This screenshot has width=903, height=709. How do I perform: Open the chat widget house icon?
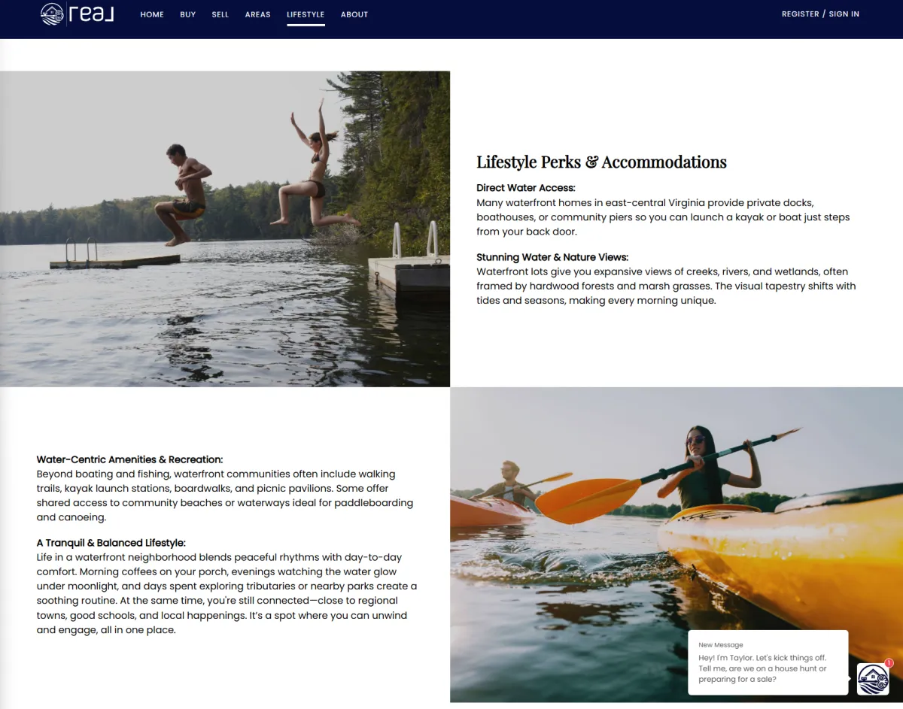click(x=873, y=680)
